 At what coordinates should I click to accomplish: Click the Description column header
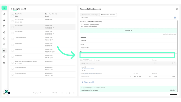pyautogui.click(x=18, y=14)
